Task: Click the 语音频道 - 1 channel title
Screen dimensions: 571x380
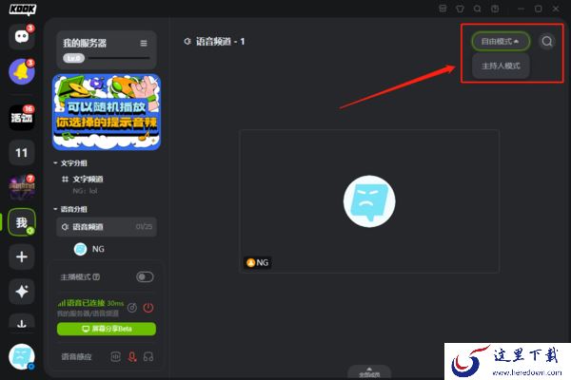Action: tap(220, 42)
